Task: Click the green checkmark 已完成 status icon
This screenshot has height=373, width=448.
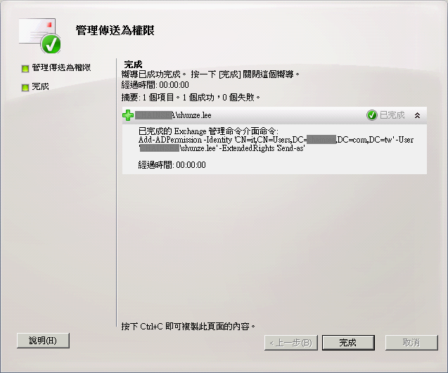Action: click(x=372, y=115)
